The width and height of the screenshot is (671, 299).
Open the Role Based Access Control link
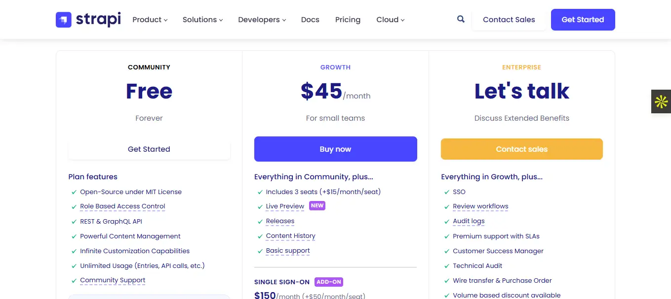click(x=122, y=206)
